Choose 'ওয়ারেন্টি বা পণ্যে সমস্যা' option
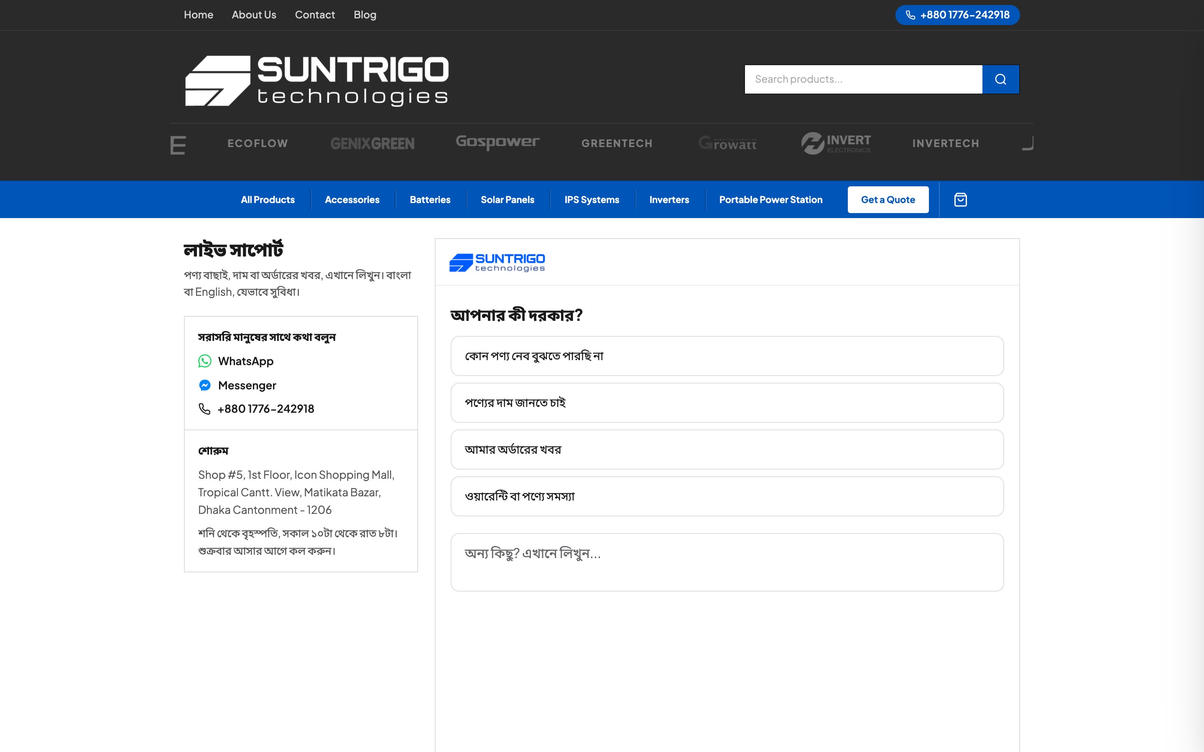The width and height of the screenshot is (1204, 752). coord(727,496)
